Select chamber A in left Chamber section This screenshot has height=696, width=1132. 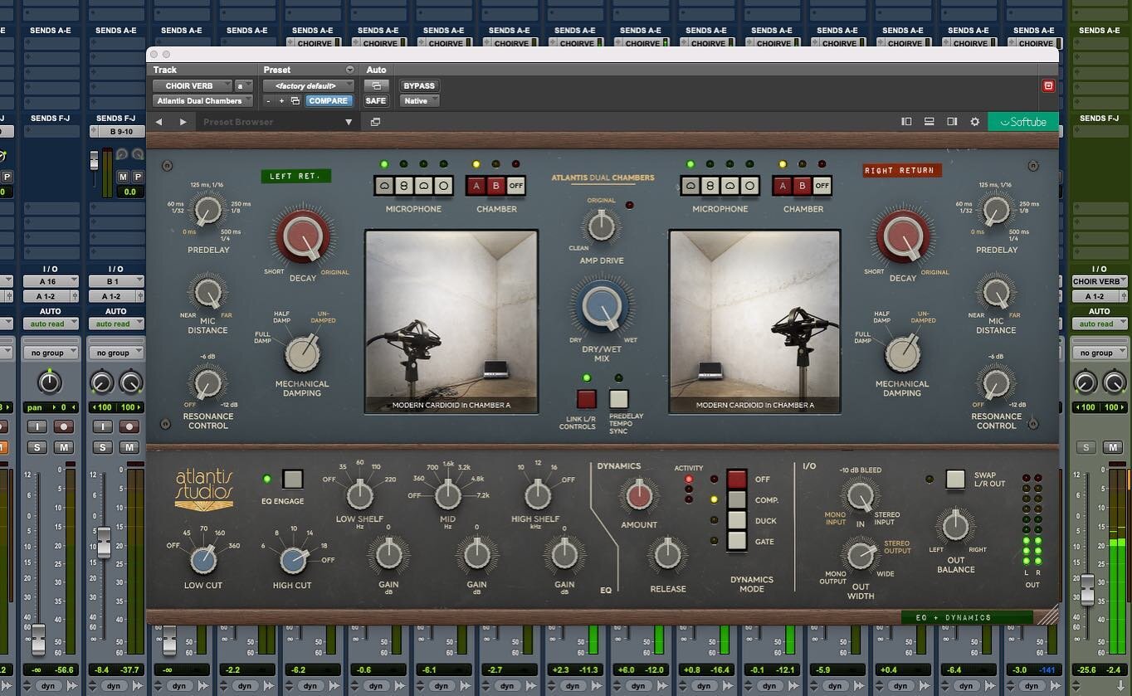(x=476, y=186)
